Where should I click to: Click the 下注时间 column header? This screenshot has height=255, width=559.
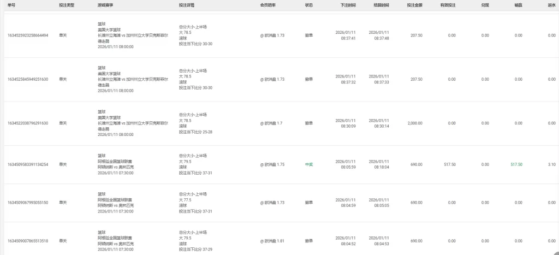pyautogui.click(x=348, y=4)
